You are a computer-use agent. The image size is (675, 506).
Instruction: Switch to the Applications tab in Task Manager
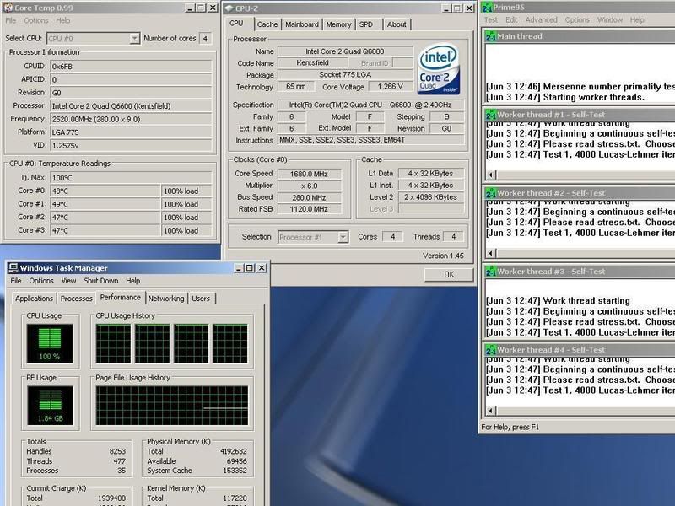point(34,299)
